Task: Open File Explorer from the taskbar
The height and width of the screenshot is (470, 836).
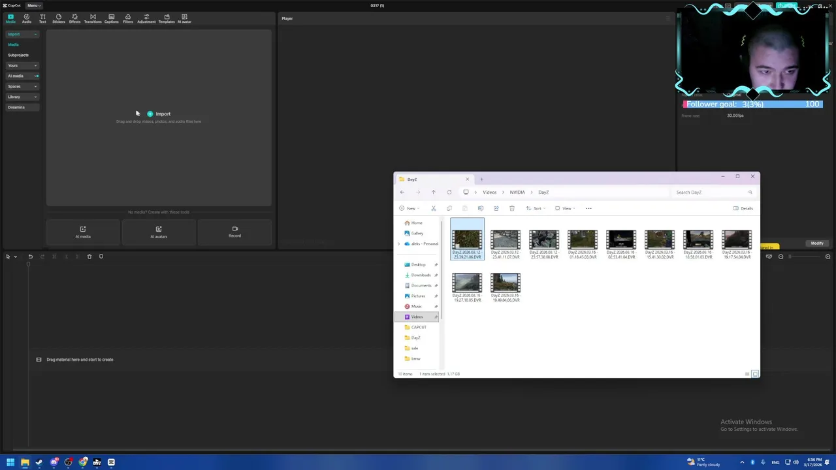Action: 25,462
